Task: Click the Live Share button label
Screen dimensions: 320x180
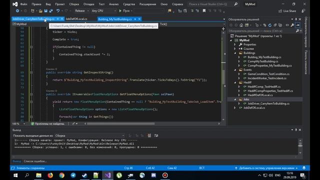Action: [289, 11]
